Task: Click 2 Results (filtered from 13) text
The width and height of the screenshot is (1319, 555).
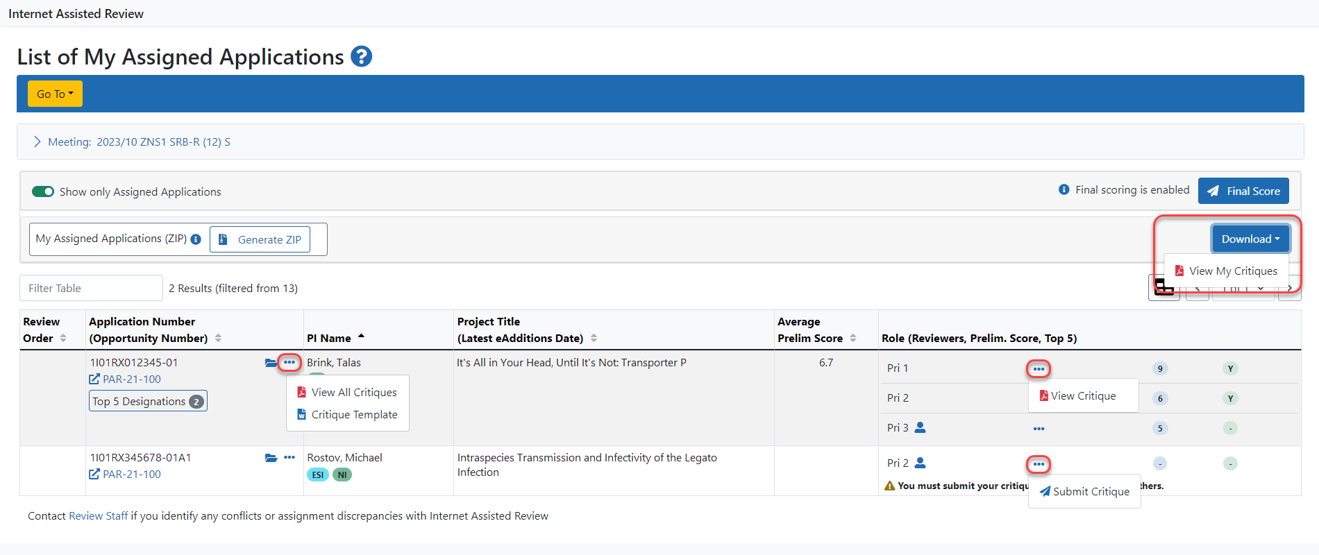Action: pyautogui.click(x=233, y=288)
